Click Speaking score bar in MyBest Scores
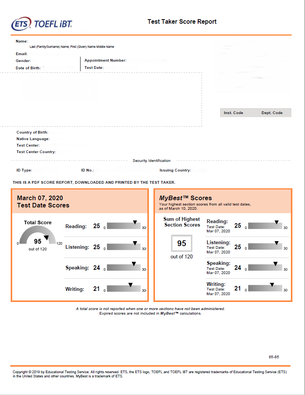The width and height of the screenshot is (305, 395). click(265, 267)
